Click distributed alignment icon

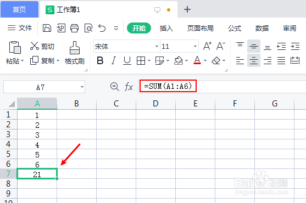pyautogui.click(x=295, y=60)
